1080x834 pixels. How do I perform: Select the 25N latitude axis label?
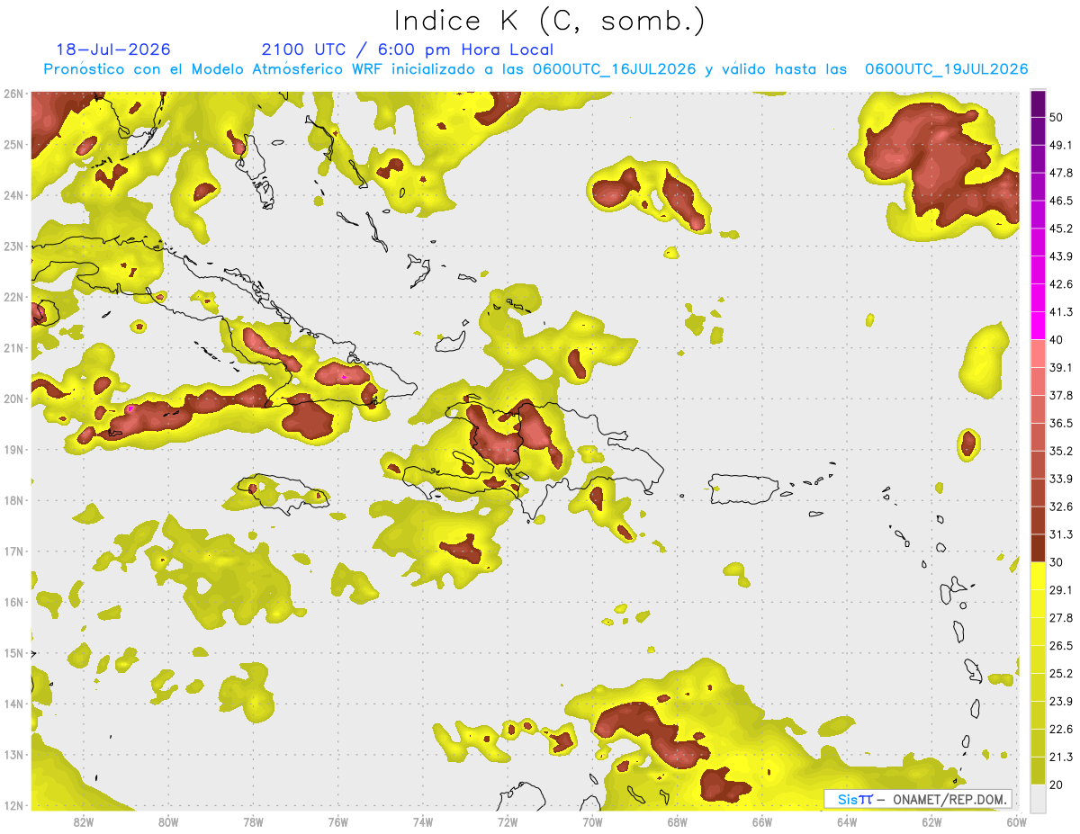click(x=13, y=145)
